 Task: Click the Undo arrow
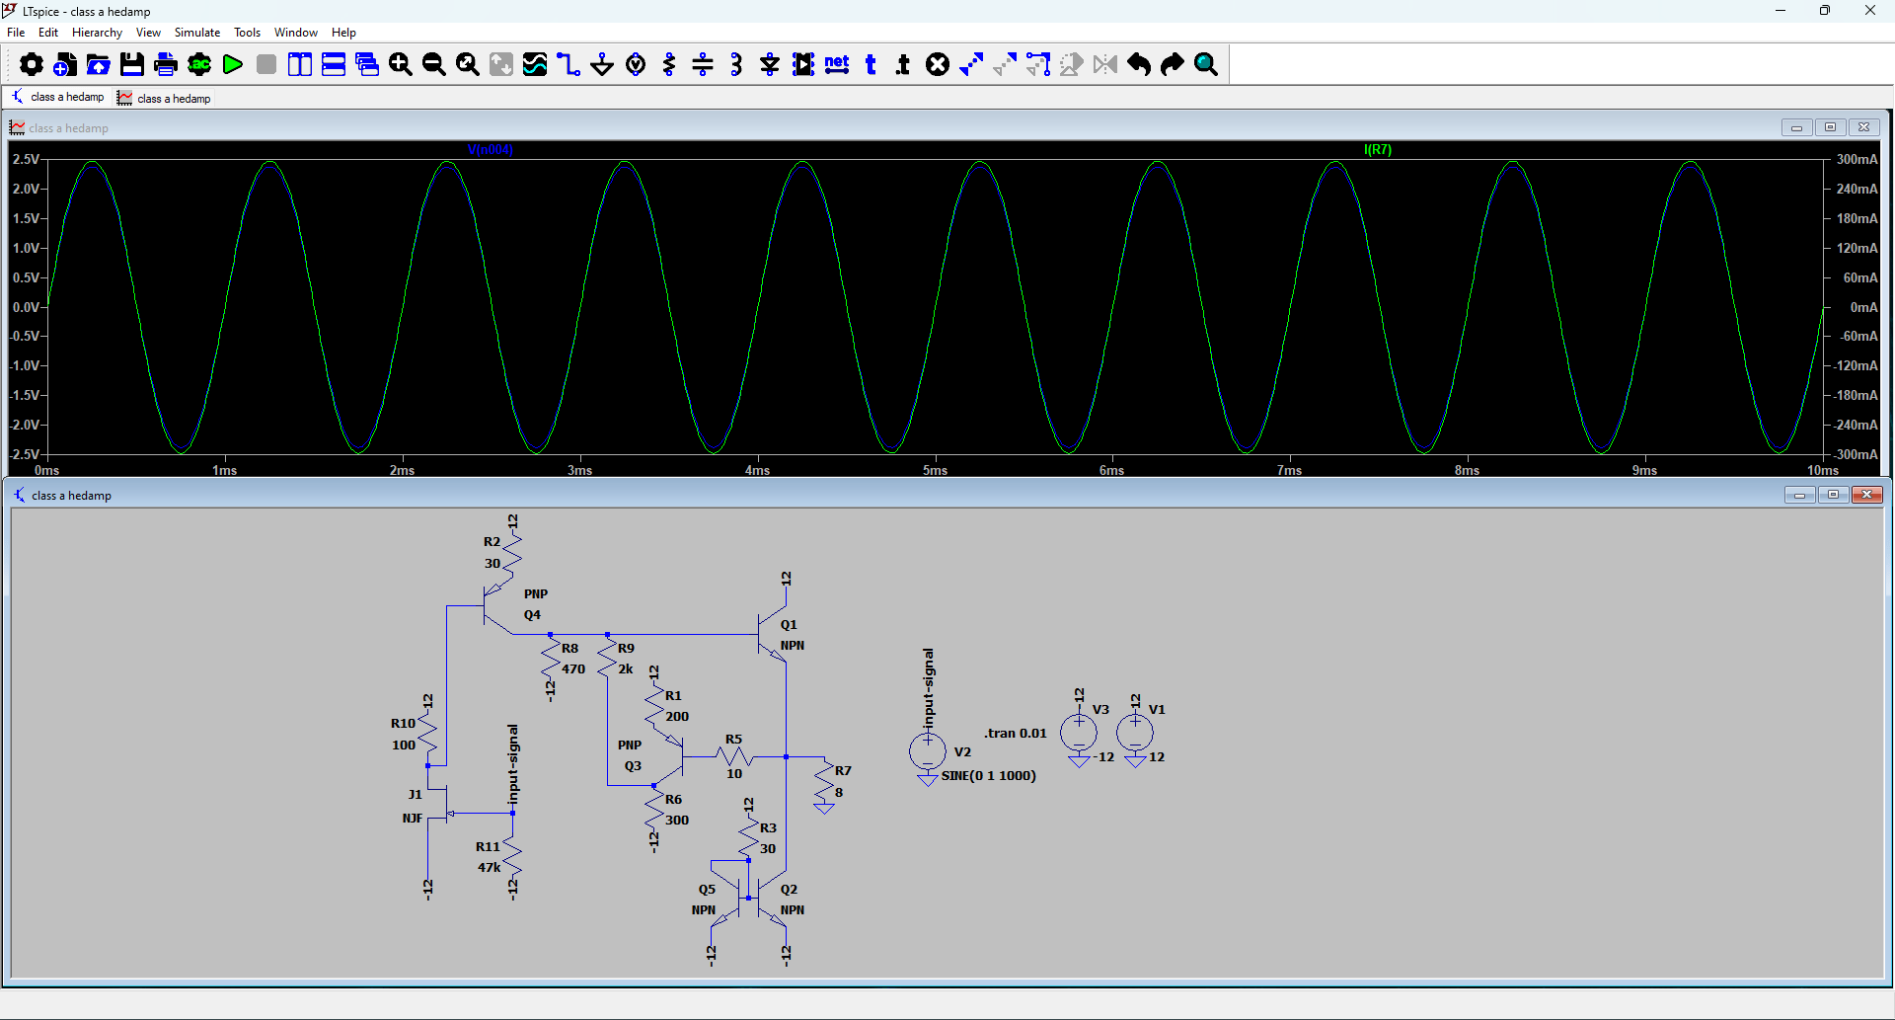(x=1139, y=65)
